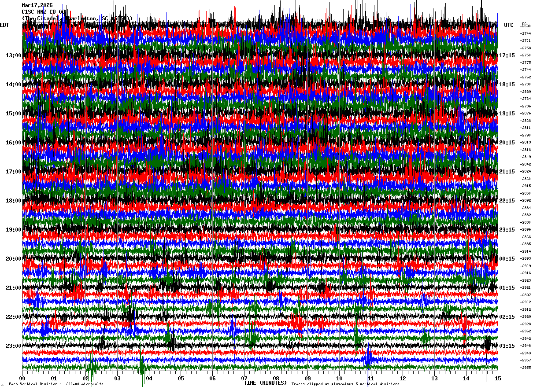Select the 23:00 EDT time label
The width and height of the screenshot is (533, 390).
point(14,346)
